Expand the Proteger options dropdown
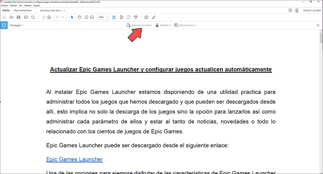Image resolution: width=323 pixels, height=174 pixels. (16, 25)
